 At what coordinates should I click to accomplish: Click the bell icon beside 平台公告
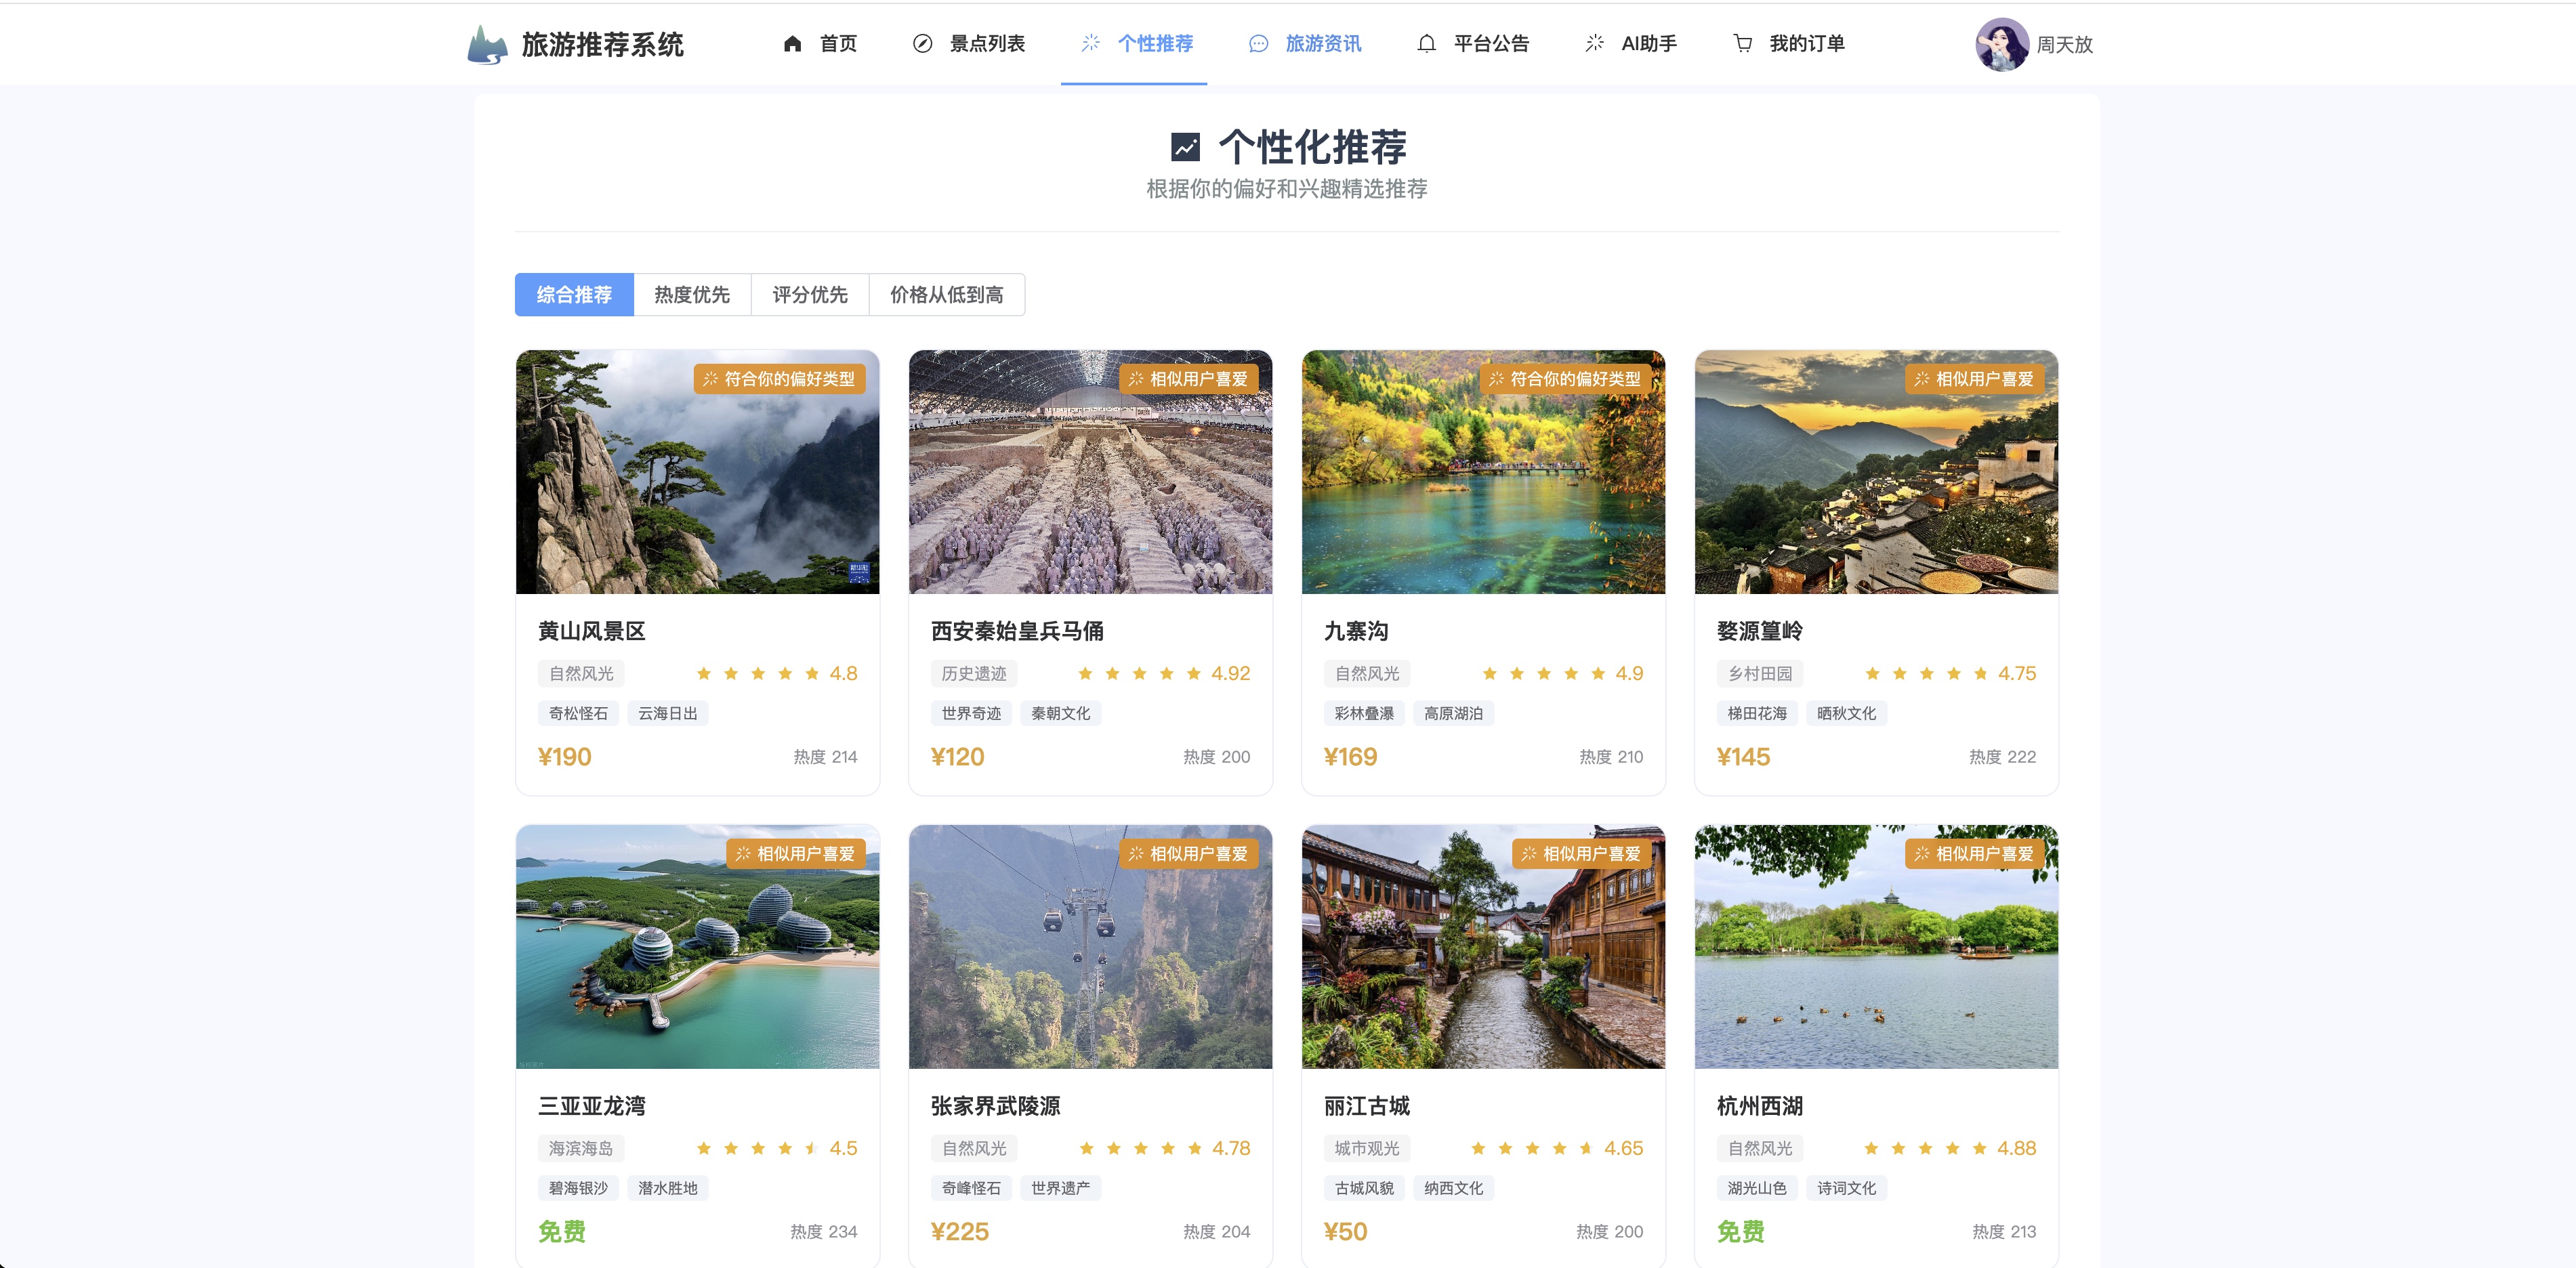click(1426, 44)
